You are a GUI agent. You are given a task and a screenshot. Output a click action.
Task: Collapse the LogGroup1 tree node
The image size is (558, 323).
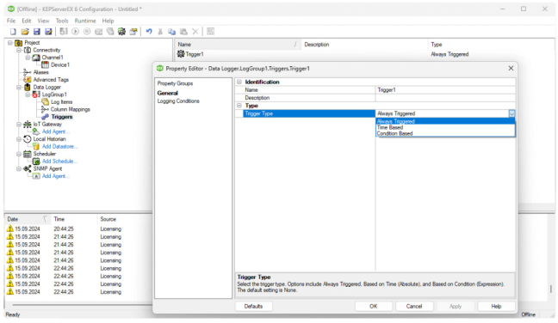(28, 94)
